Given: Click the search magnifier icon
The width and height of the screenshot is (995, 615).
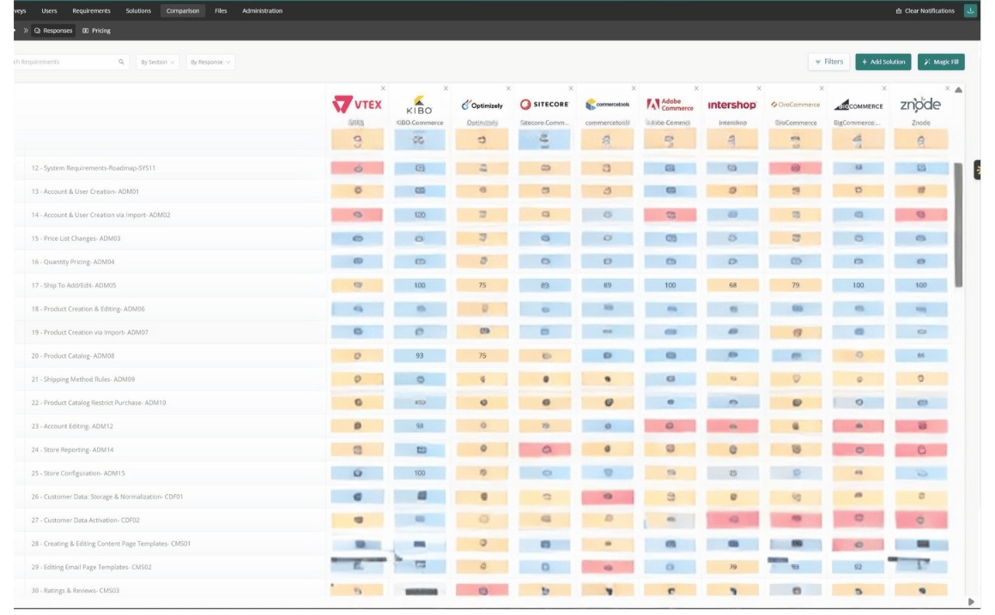Looking at the screenshot, I should click(x=121, y=62).
